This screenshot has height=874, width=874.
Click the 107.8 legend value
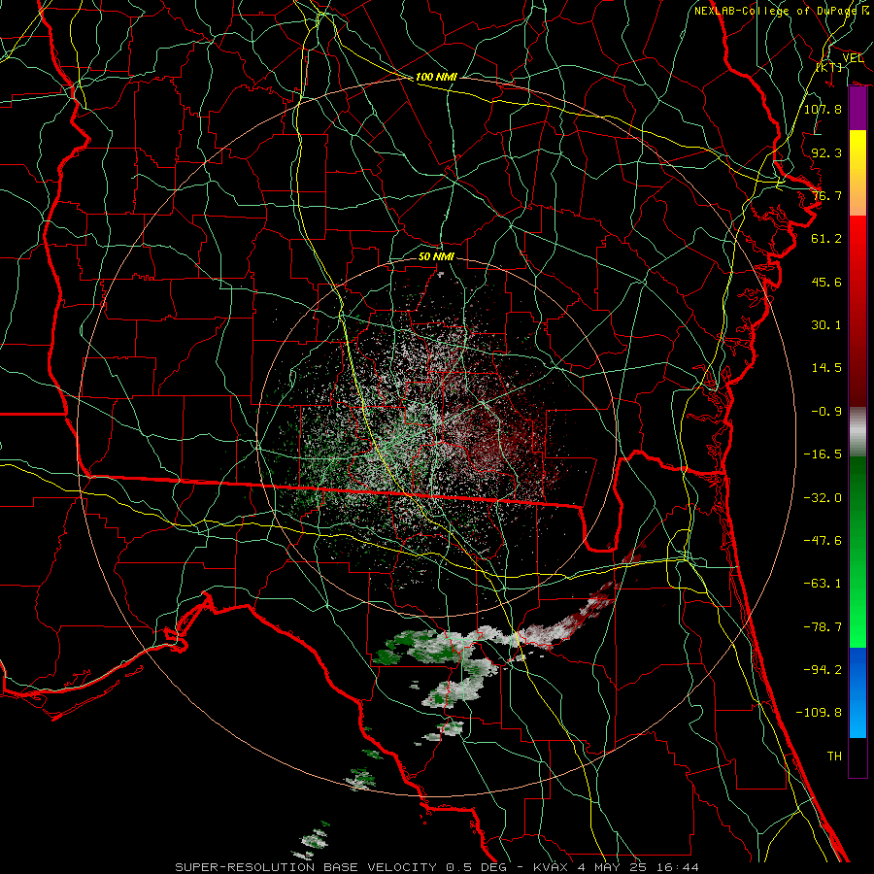coord(823,109)
